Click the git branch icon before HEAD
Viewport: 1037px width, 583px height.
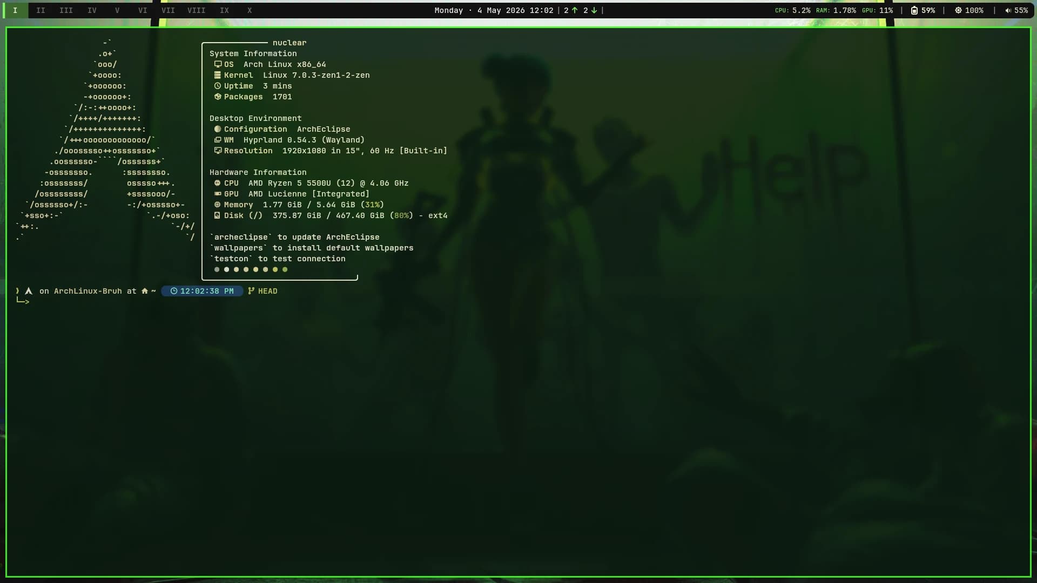tap(251, 291)
